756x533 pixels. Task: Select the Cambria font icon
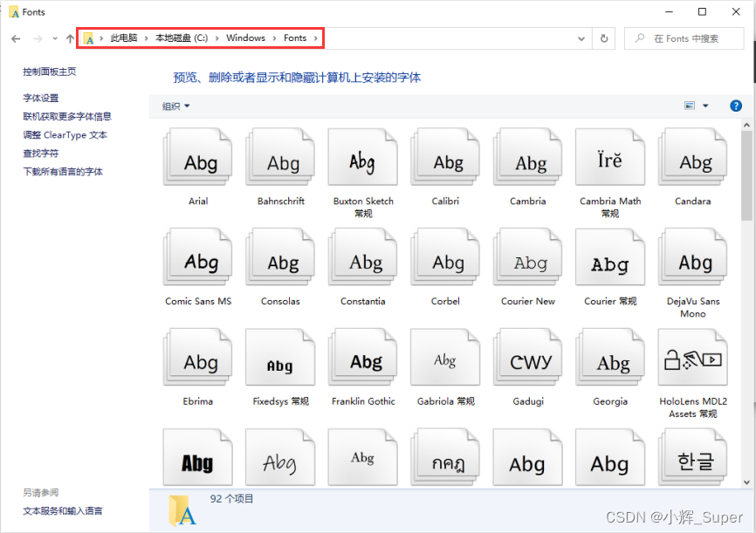(527, 157)
